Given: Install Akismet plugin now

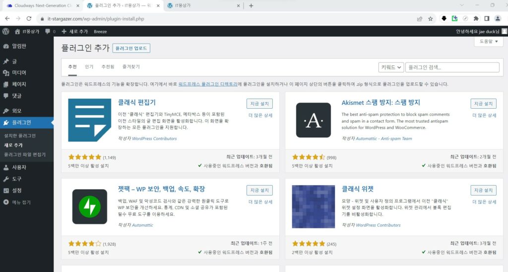Looking at the screenshot, I should 483,103.
